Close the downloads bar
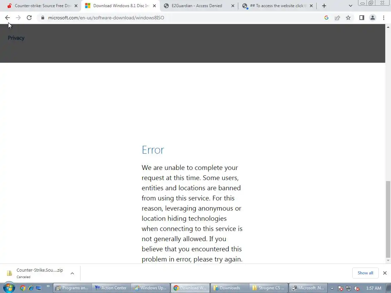 point(385,273)
